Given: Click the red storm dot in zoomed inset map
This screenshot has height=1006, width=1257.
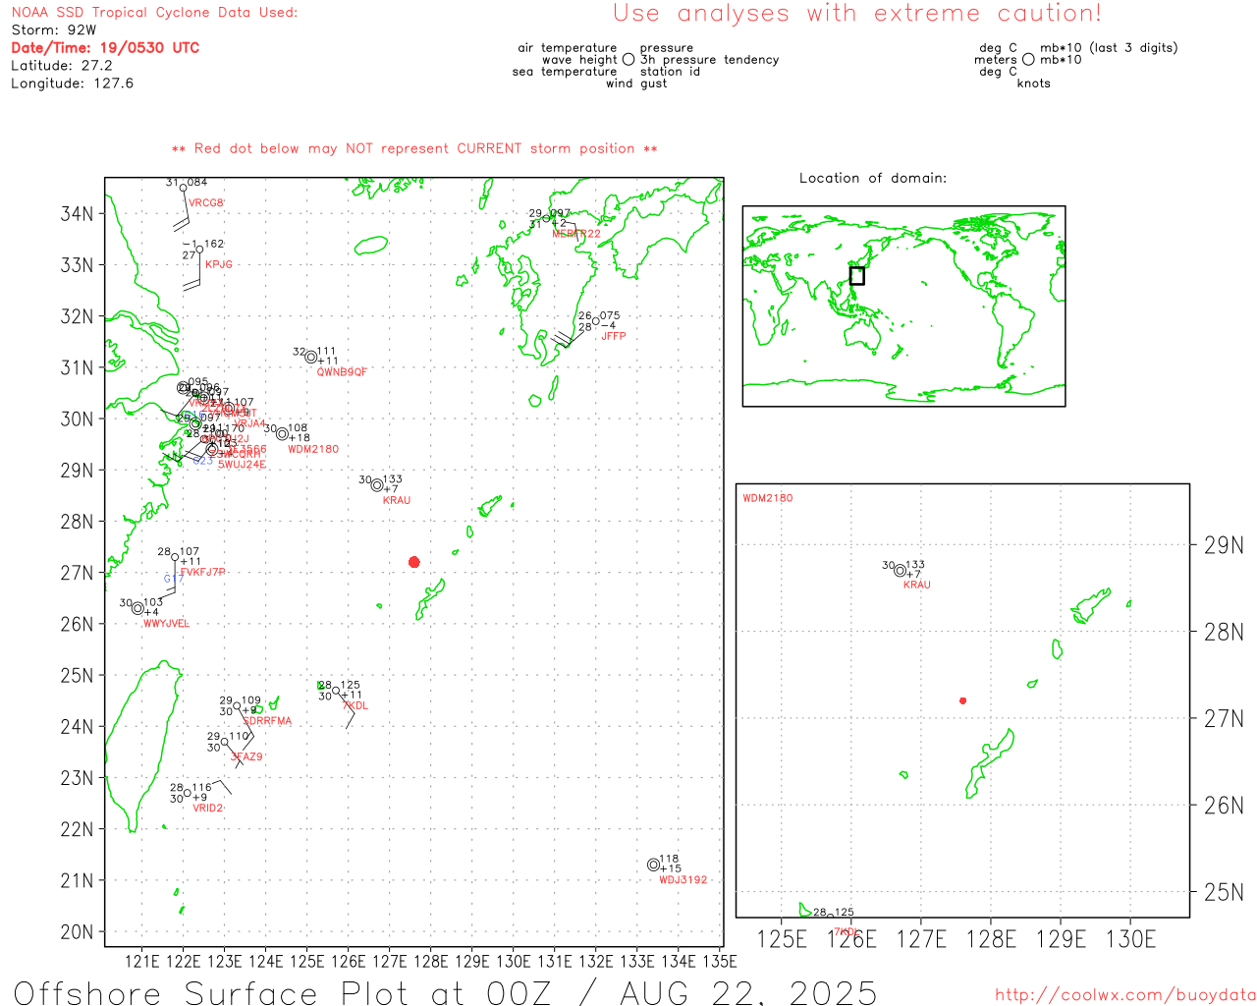Looking at the screenshot, I should [x=962, y=700].
